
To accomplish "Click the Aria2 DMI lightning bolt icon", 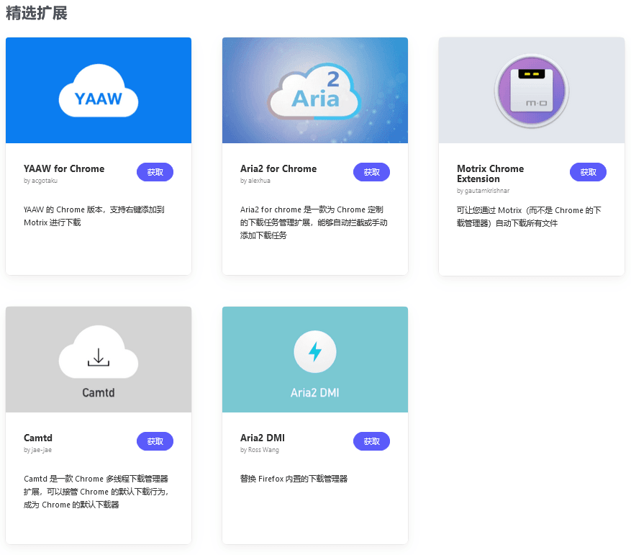I will tap(314, 351).
